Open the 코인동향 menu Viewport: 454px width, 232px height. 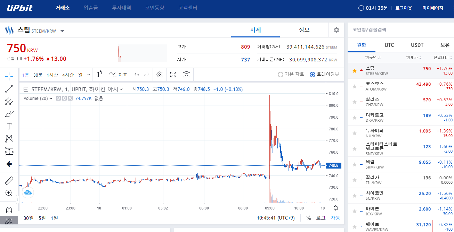(x=155, y=8)
